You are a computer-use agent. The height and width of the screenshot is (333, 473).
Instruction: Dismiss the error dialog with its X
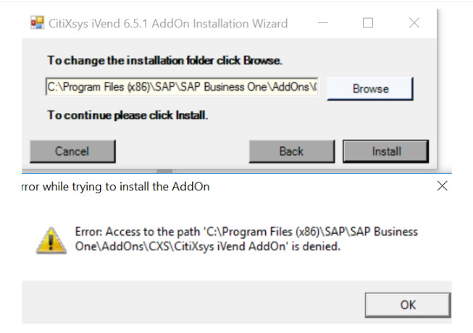pos(443,186)
